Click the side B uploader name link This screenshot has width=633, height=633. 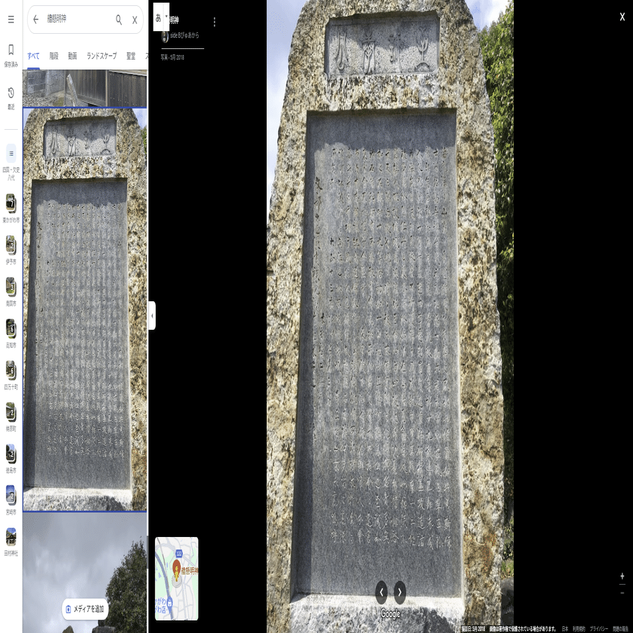tap(185, 36)
